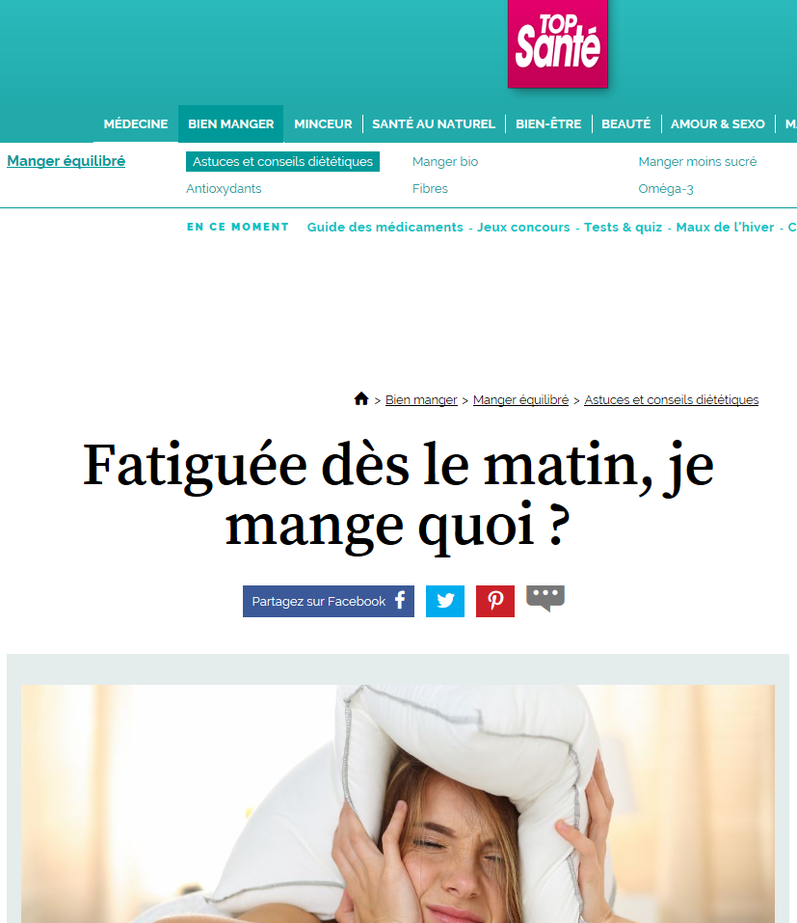Open the Bien Manger menu

[230, 124]
